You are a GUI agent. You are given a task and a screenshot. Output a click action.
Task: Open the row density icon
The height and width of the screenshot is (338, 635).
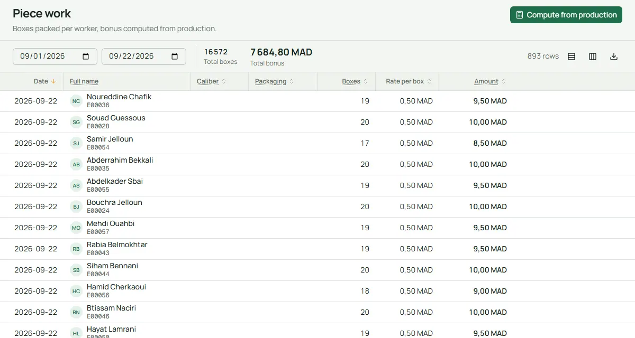[x=571, y=57]
